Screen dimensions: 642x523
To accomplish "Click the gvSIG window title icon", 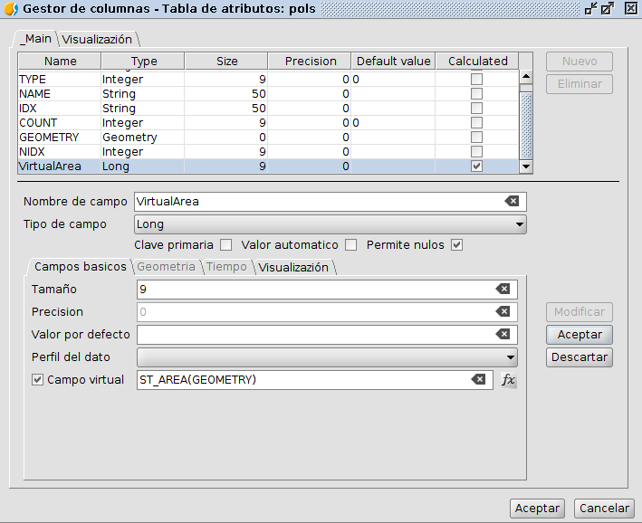I will [11, 9].
